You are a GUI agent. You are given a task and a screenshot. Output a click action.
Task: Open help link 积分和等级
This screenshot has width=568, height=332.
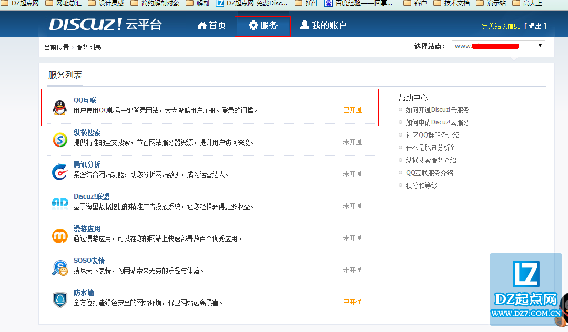pyautogui.click(x=422, y=185)
